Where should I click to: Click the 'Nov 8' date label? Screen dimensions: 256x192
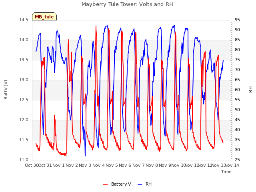152,165
